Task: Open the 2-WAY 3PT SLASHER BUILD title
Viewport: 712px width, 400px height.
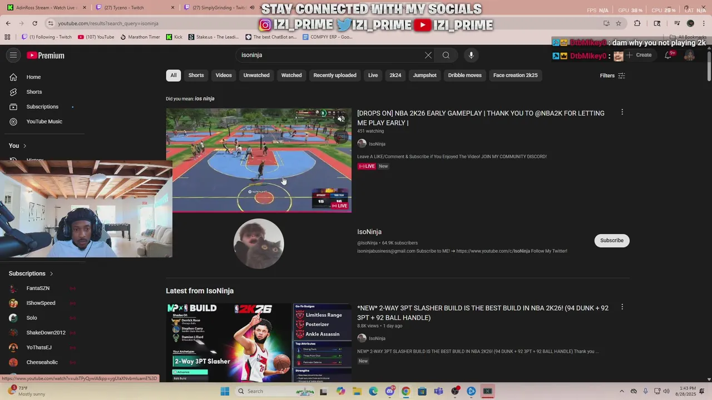Action: (483, 313)
